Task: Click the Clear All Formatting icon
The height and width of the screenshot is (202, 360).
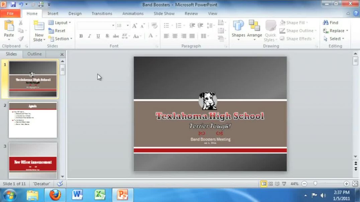Action: click(x=154, y=25)
